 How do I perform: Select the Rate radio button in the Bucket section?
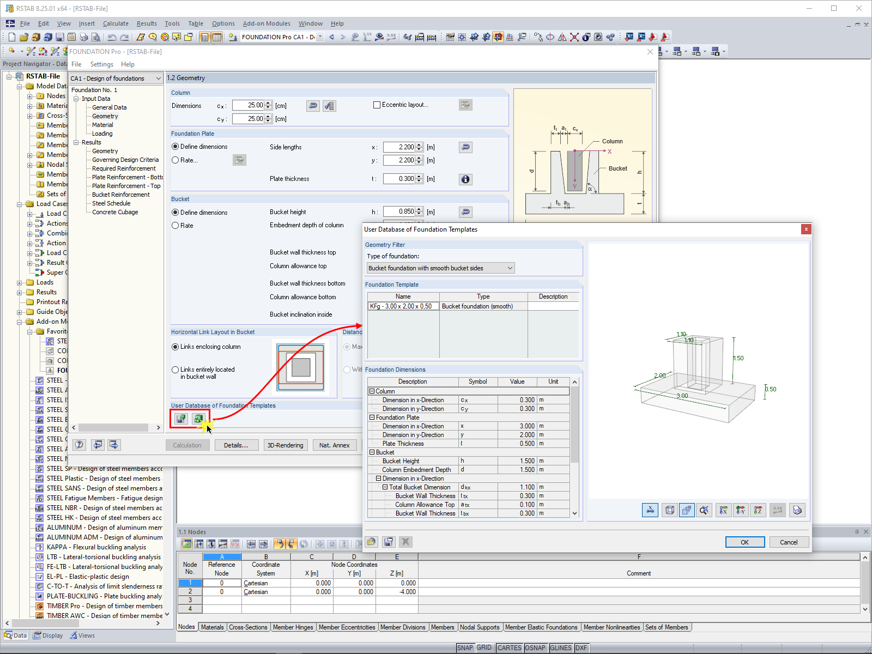[x=175, y=225]
